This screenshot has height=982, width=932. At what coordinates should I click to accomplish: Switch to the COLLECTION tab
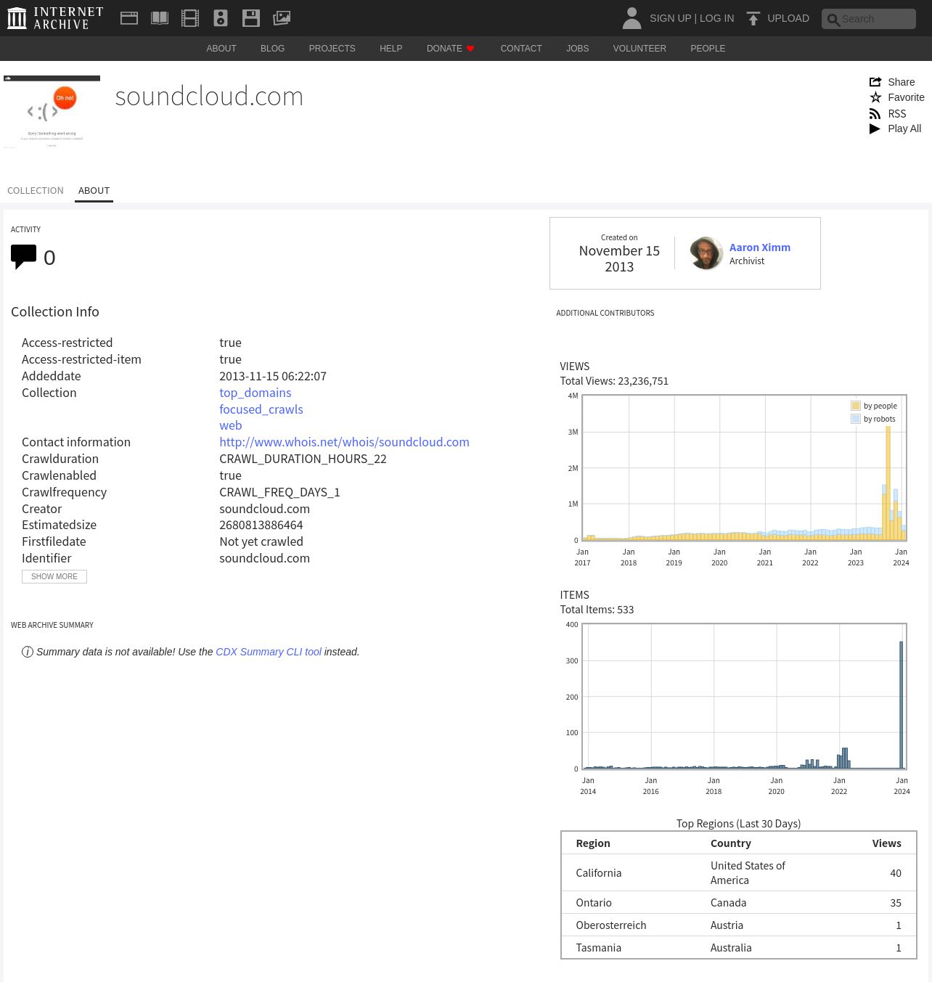point(36,191)
